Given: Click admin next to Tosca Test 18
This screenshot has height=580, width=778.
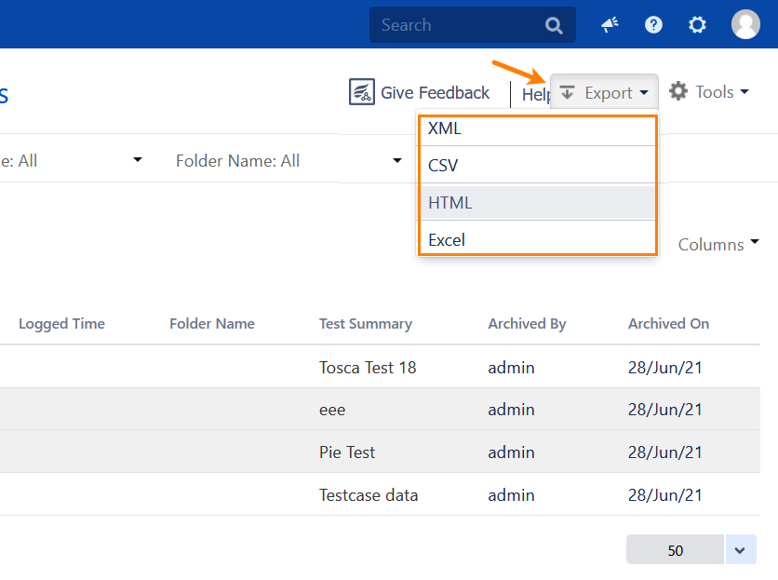Looking at the screenshot, I should tap(511, 367).
